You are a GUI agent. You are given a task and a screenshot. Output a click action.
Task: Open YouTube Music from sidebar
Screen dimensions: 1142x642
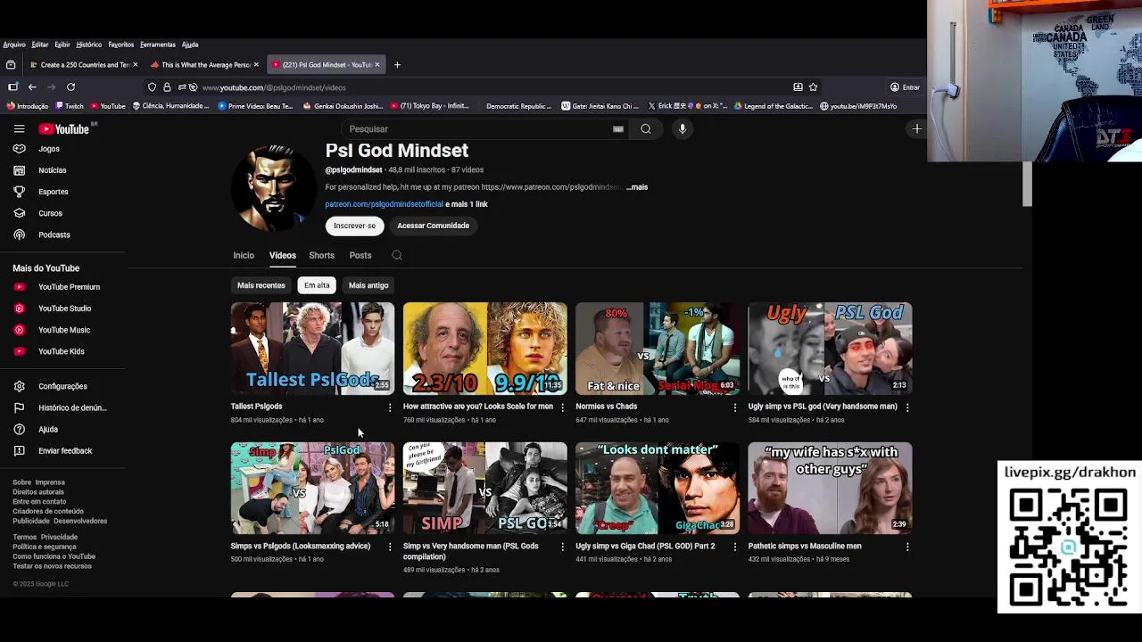[62, 330]
